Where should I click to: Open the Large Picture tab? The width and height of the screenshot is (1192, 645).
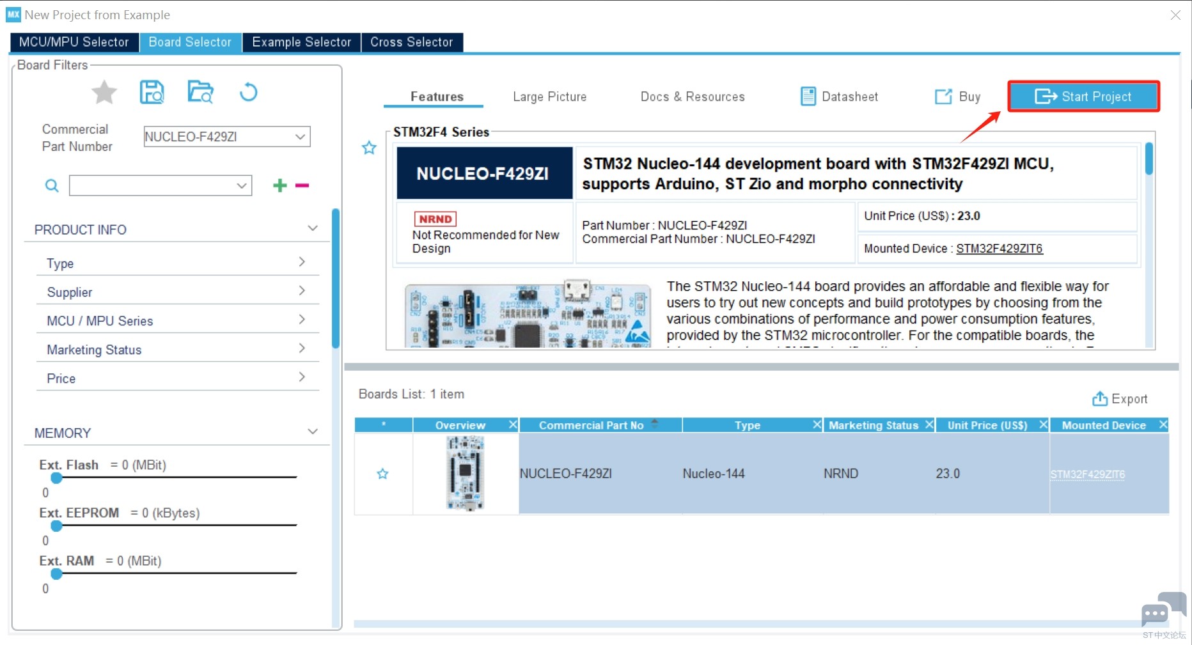pyautogui.click(x=550, y=97)
